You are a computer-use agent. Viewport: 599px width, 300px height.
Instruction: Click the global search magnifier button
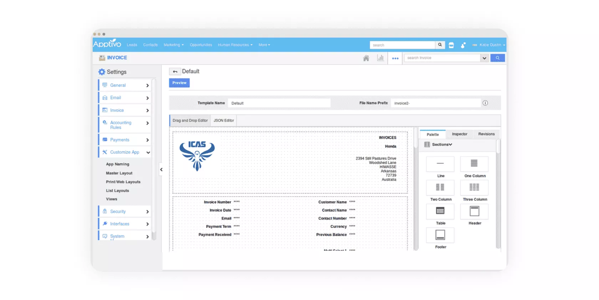pos(440,45)
